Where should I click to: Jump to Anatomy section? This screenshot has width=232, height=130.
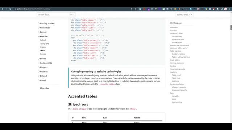click(x=174, y=72)
